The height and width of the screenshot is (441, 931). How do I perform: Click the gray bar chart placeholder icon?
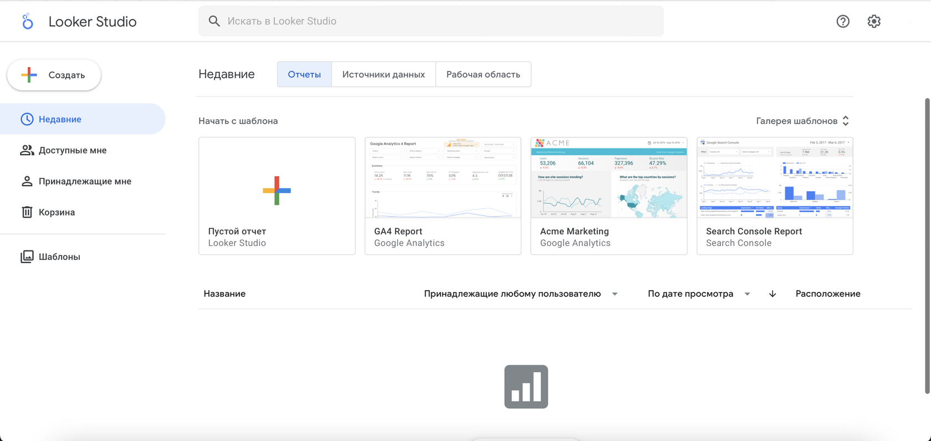point(526,387)
